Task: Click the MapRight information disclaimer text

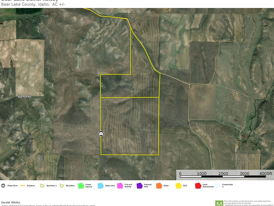Action: (248, 203)
